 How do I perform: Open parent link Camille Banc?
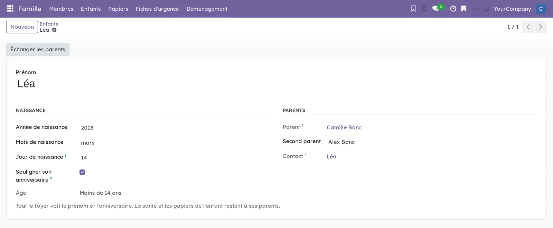[344, 127]
